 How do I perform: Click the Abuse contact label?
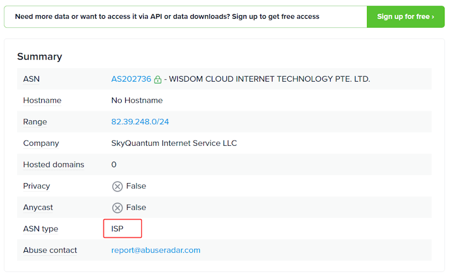coord(50,250)
